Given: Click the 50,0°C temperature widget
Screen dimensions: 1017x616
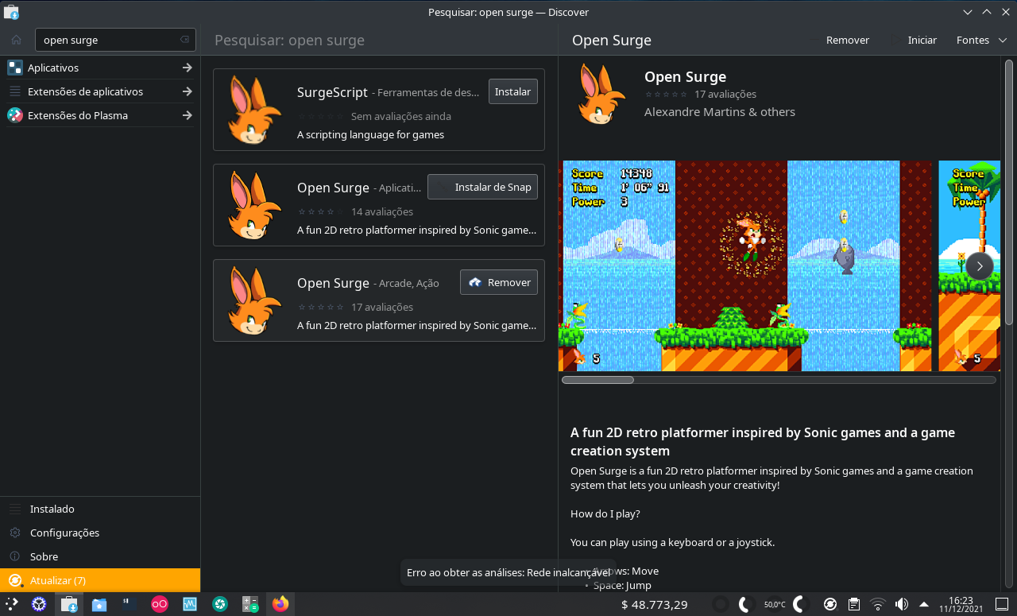Looking at the screenshot, I should click(x=774, y=605).
